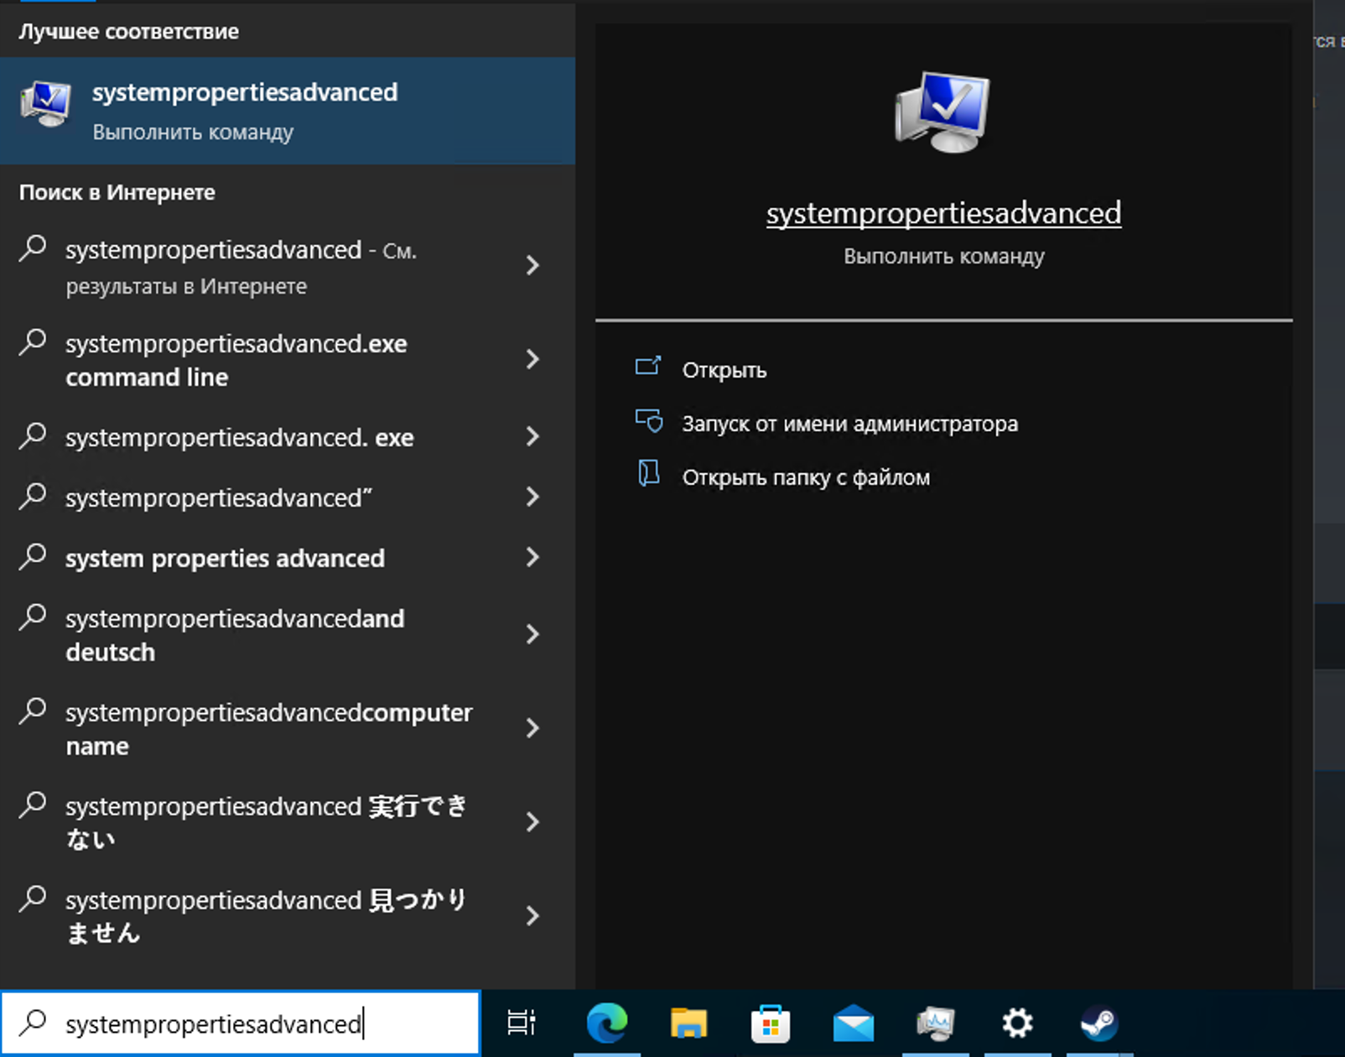Expand the 'systempropertiesadvanced. exe' arrow
Viewport: 1345px width, 1057px height.
[532, 436]
